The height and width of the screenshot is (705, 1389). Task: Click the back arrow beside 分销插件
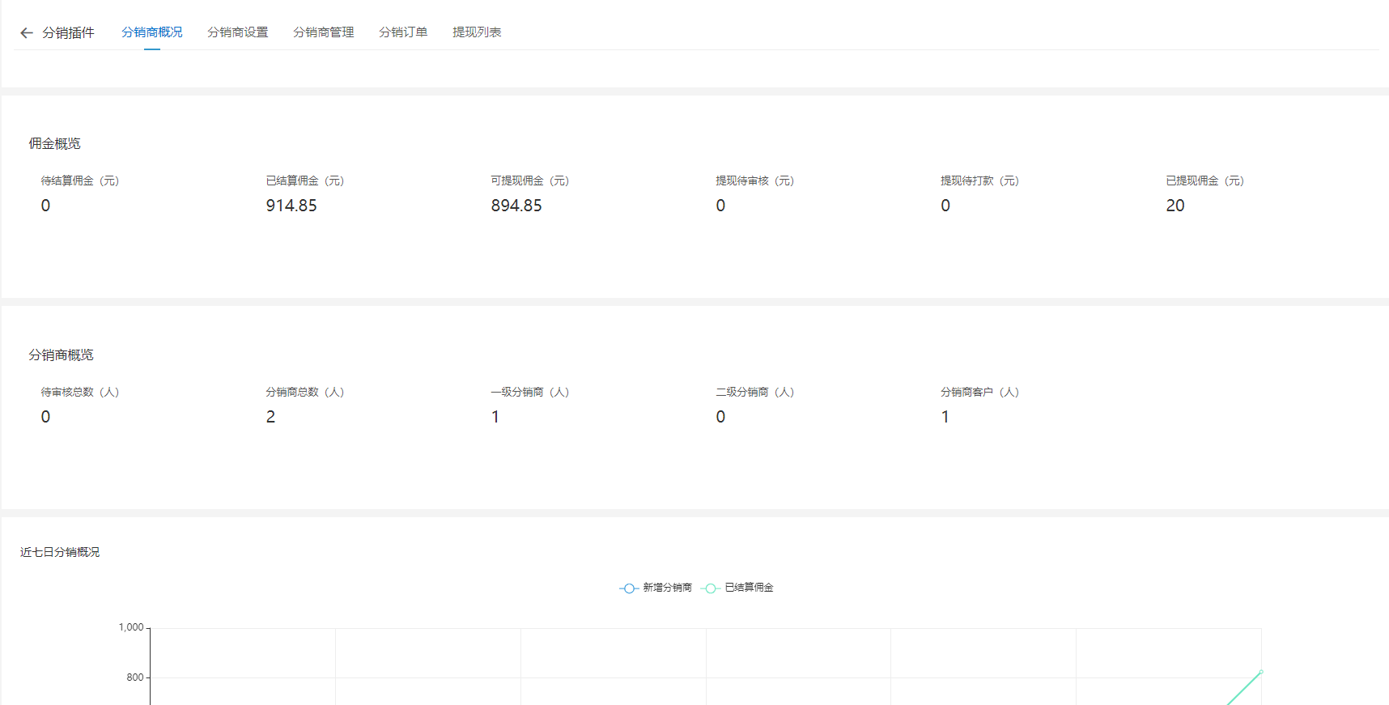[x=27, y=33]
